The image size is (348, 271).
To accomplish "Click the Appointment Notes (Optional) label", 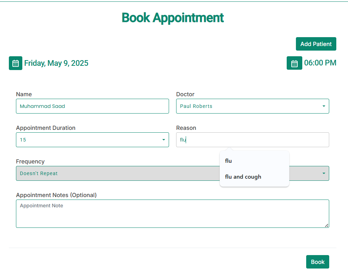I will 56,195.
